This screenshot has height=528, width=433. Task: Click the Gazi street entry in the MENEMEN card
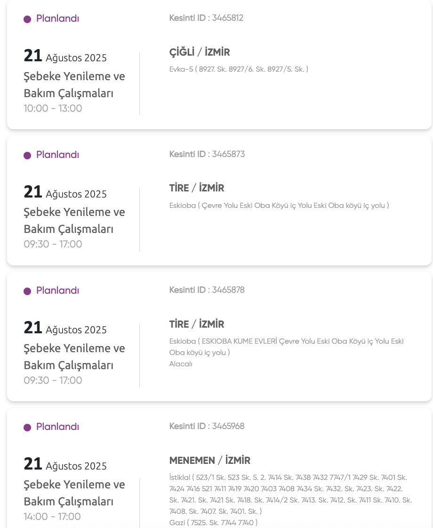pos(213,522)
